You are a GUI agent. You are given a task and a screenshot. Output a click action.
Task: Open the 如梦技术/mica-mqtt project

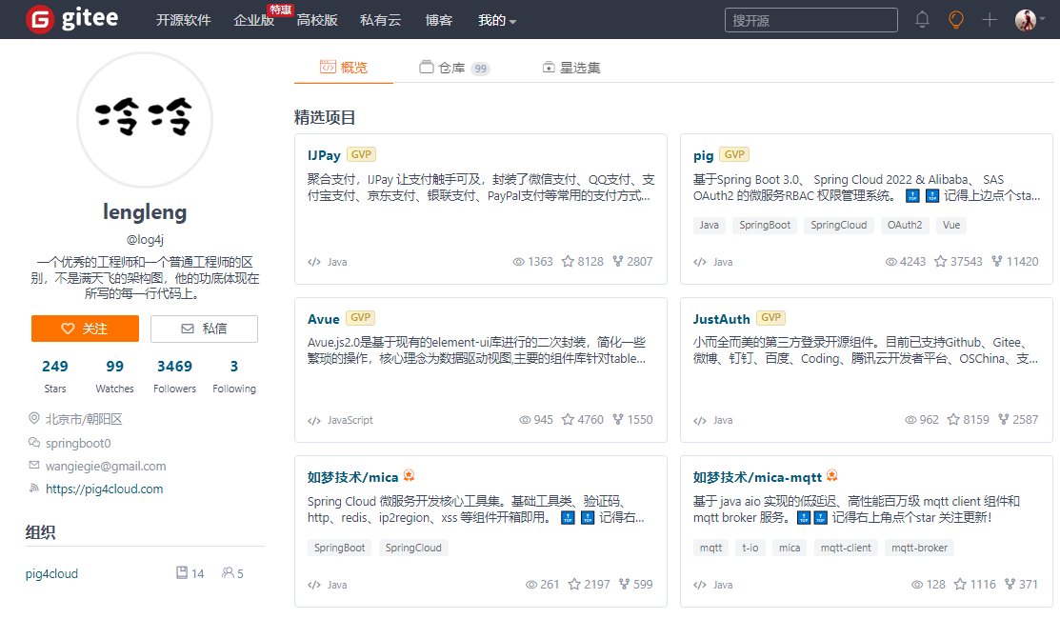(757, 477)
